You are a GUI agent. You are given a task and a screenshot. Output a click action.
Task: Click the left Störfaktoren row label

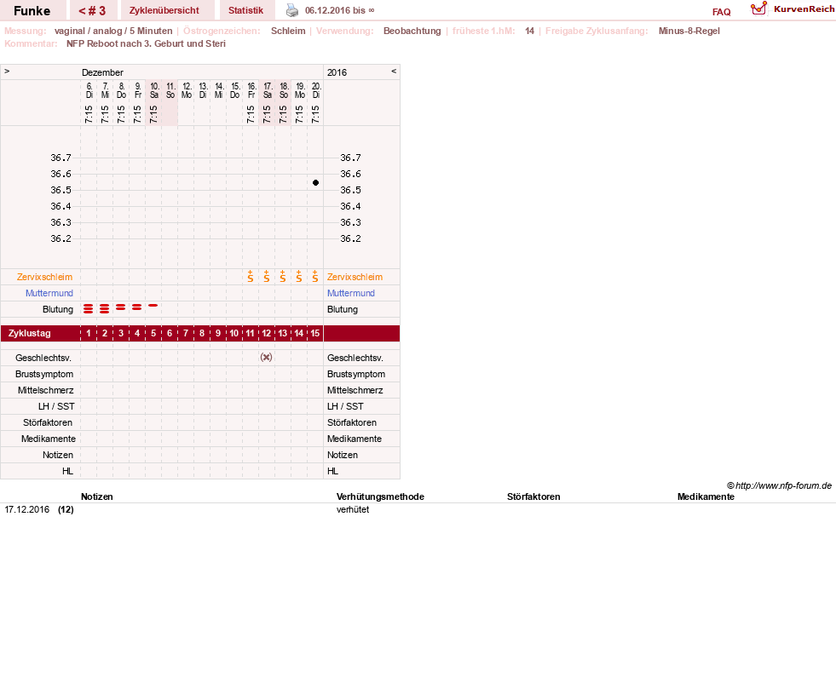pyautogui.click(x=48, y=422)
